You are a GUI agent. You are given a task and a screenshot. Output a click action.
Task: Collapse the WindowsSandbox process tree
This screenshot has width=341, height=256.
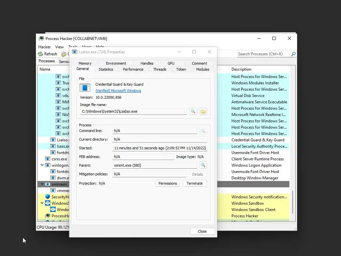tap(42, 203)
